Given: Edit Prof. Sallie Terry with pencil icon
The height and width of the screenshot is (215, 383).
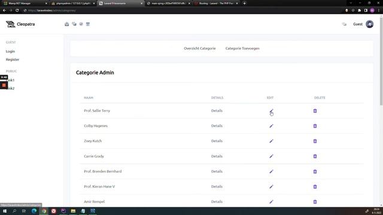Looking at the screenshot, I should click(x=271, y=110).
